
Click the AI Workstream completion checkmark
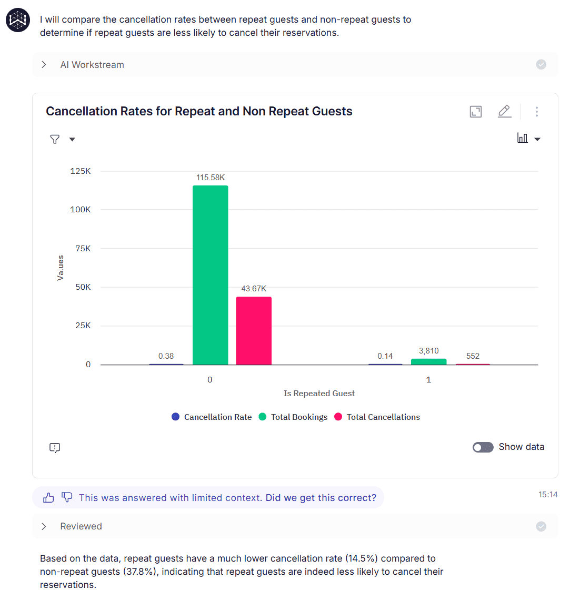click(541, 64)
